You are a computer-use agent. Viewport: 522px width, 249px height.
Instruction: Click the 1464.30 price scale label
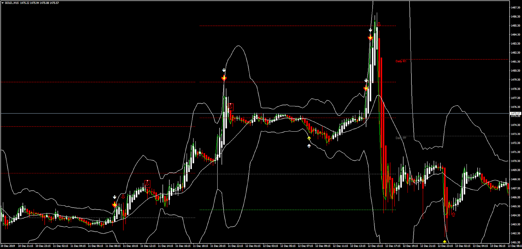516,215
